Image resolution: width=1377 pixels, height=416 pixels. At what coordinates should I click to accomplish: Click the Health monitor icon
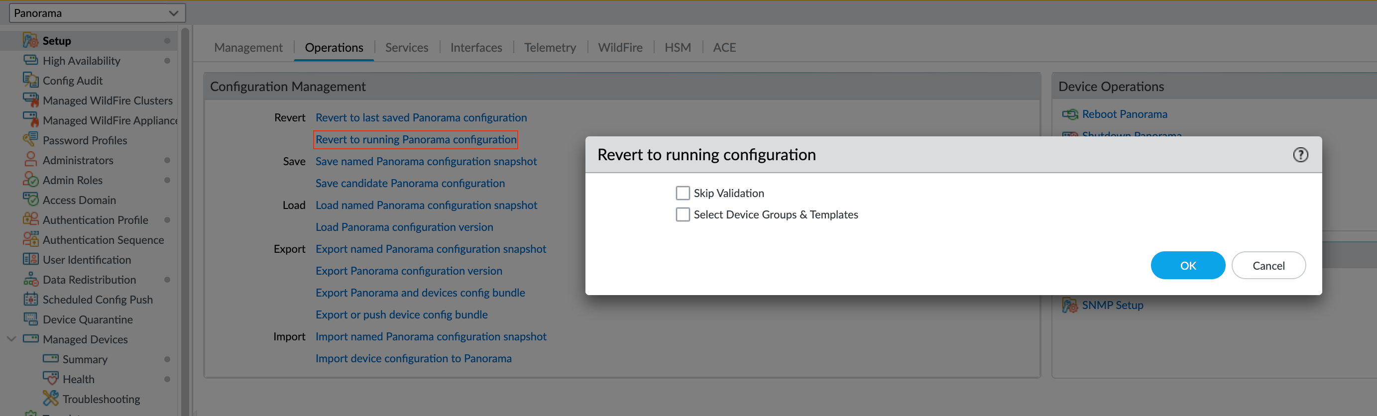pyautogui.click(x=50, y=379)
